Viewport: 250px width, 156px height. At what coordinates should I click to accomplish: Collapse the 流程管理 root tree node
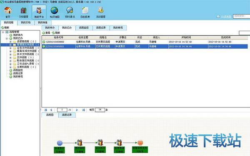(3, 32)
